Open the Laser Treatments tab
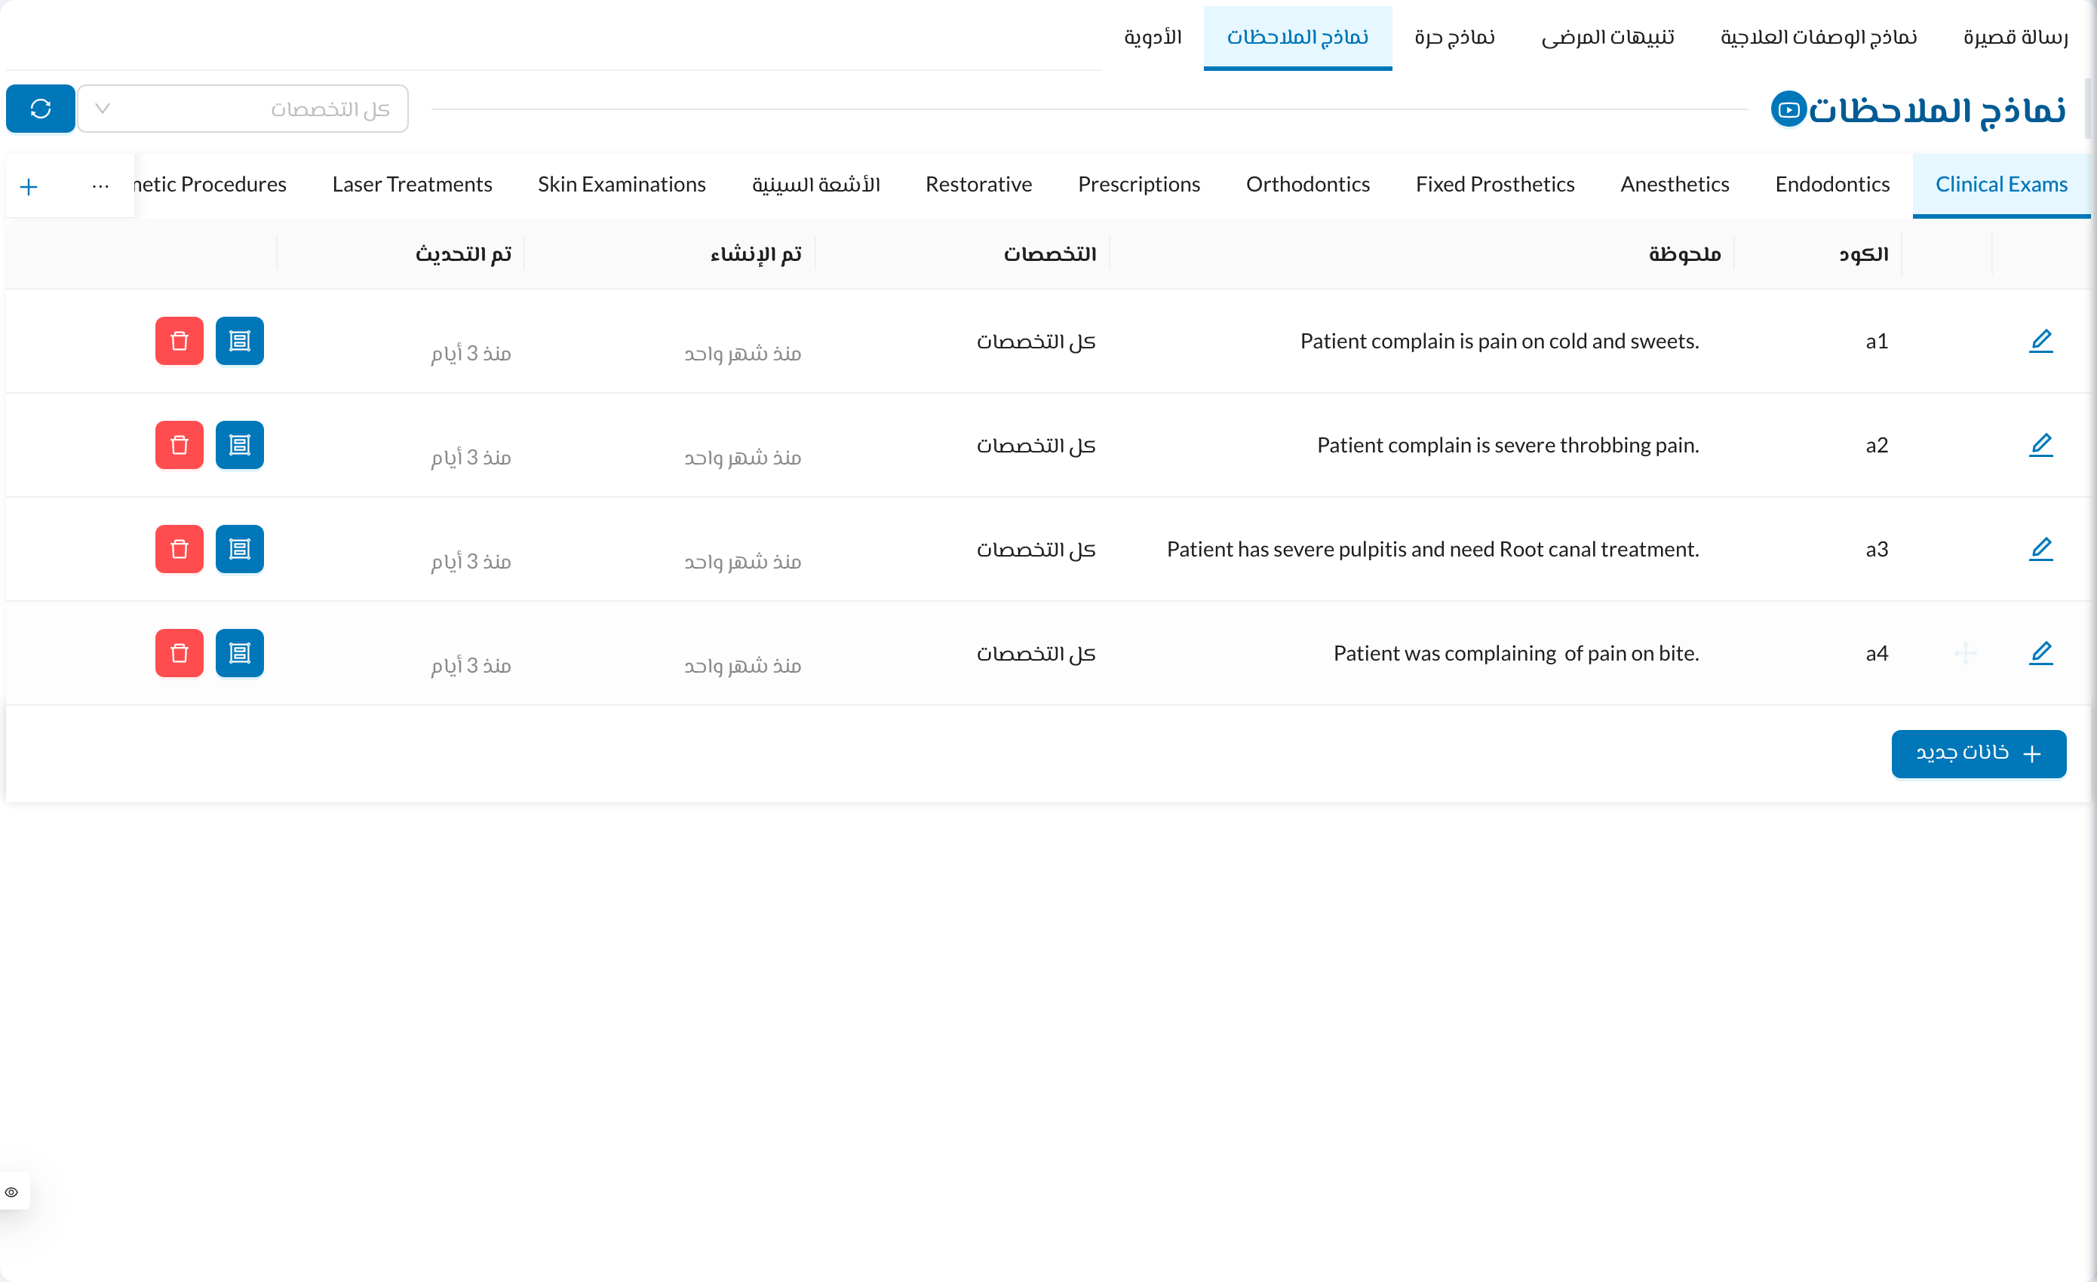The width and height of the screenshot is (2097, 1282). point(412,185)
